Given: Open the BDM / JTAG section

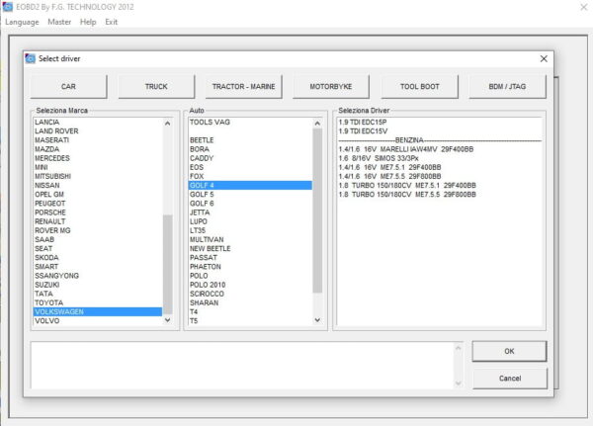Looking at the screenshot, I should click(508, 87).
